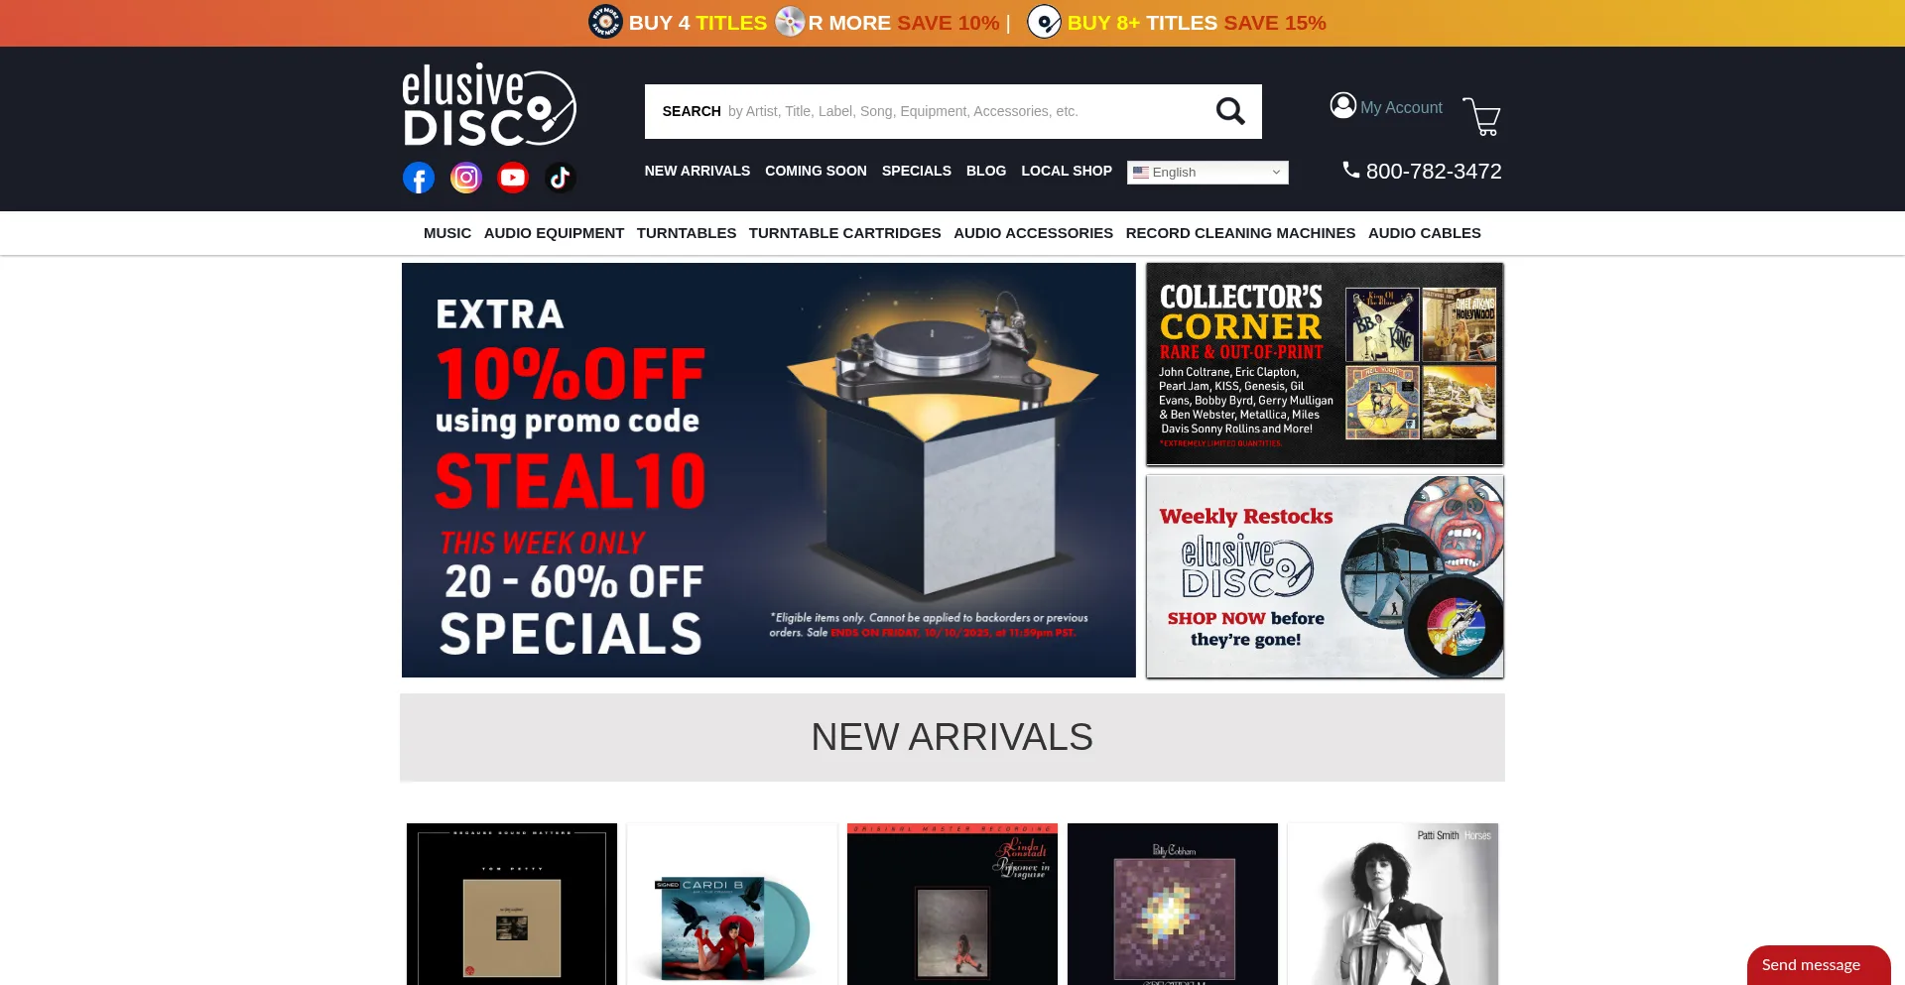Visit the COMING SOON page
The image size is (1905, 985).
816,171
